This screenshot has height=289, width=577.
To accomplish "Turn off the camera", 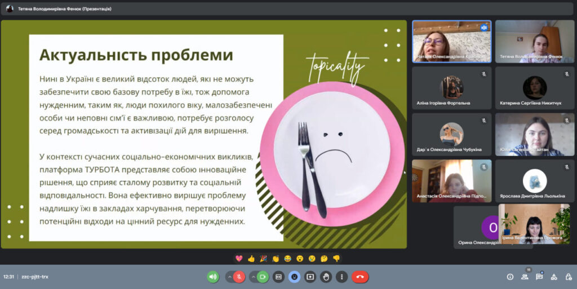I will (263, 277).
